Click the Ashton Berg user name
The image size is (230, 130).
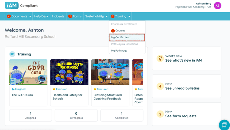tap(204, 4)
